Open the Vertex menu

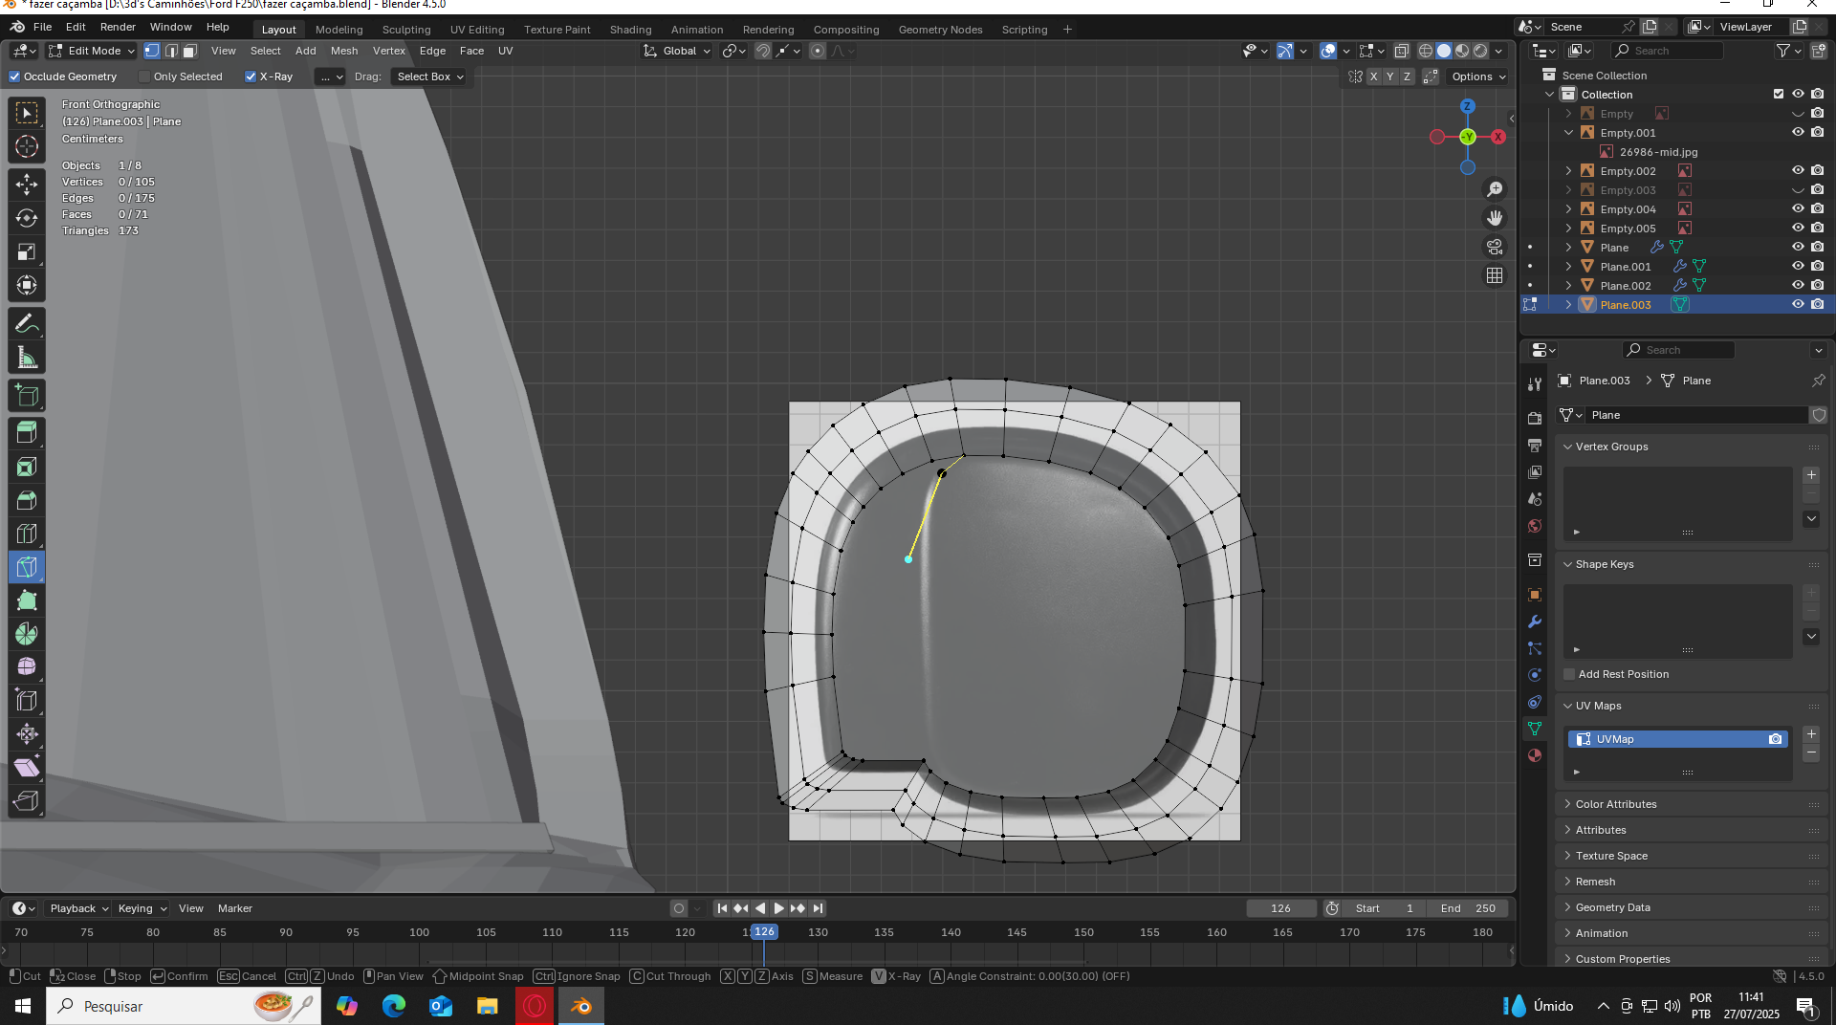389,51
